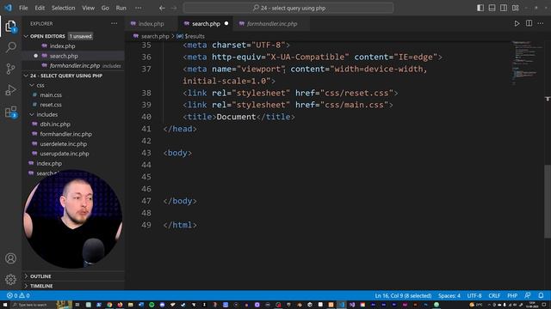Open the File menu

point(23,8)
